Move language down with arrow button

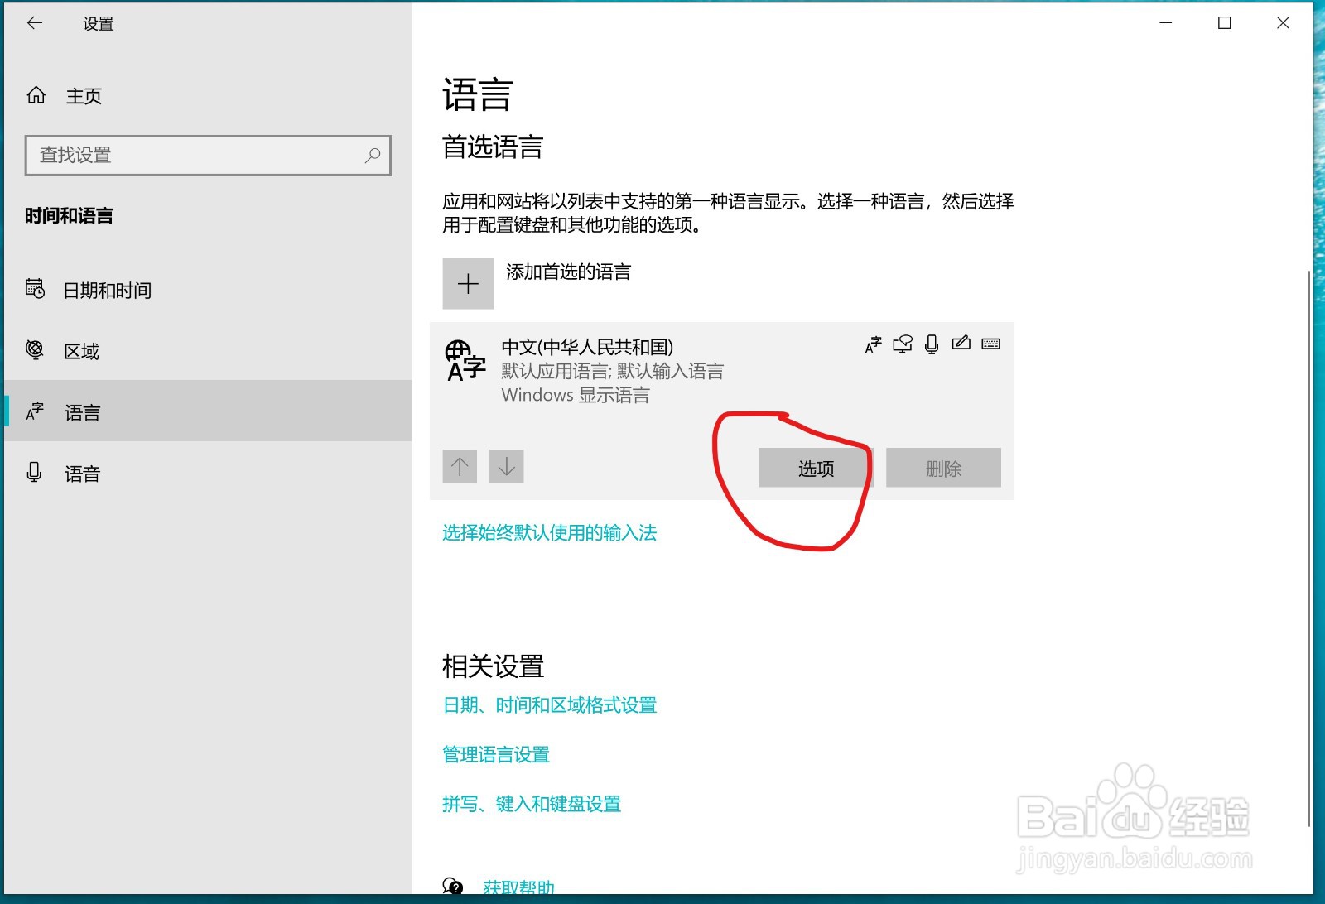click(x=507, y=467)
